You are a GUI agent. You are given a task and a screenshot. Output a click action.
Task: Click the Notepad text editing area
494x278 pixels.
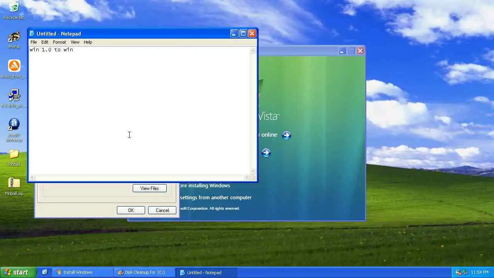pyautogui.click(x=140, y=111)
